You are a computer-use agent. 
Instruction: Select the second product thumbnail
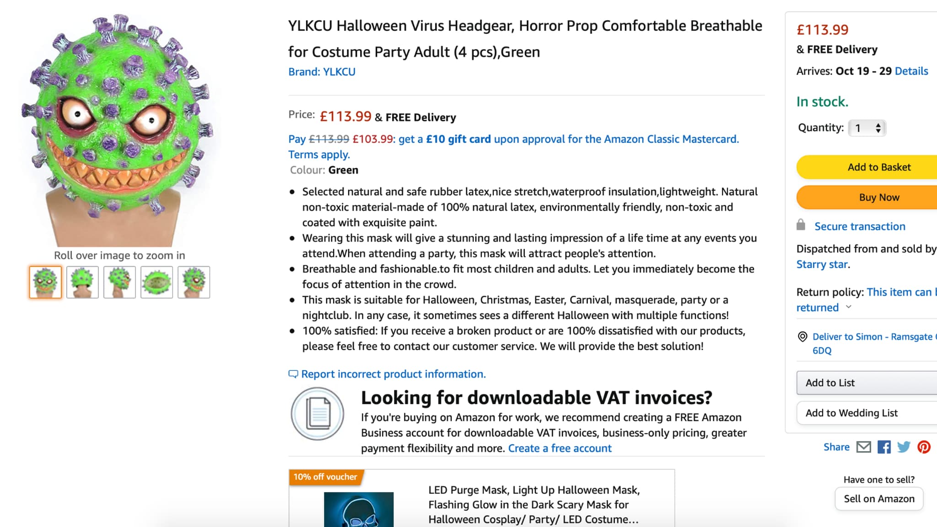[82, 282]
